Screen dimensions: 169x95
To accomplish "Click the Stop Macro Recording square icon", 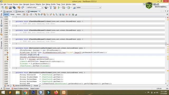I will (x=69, y=15).
